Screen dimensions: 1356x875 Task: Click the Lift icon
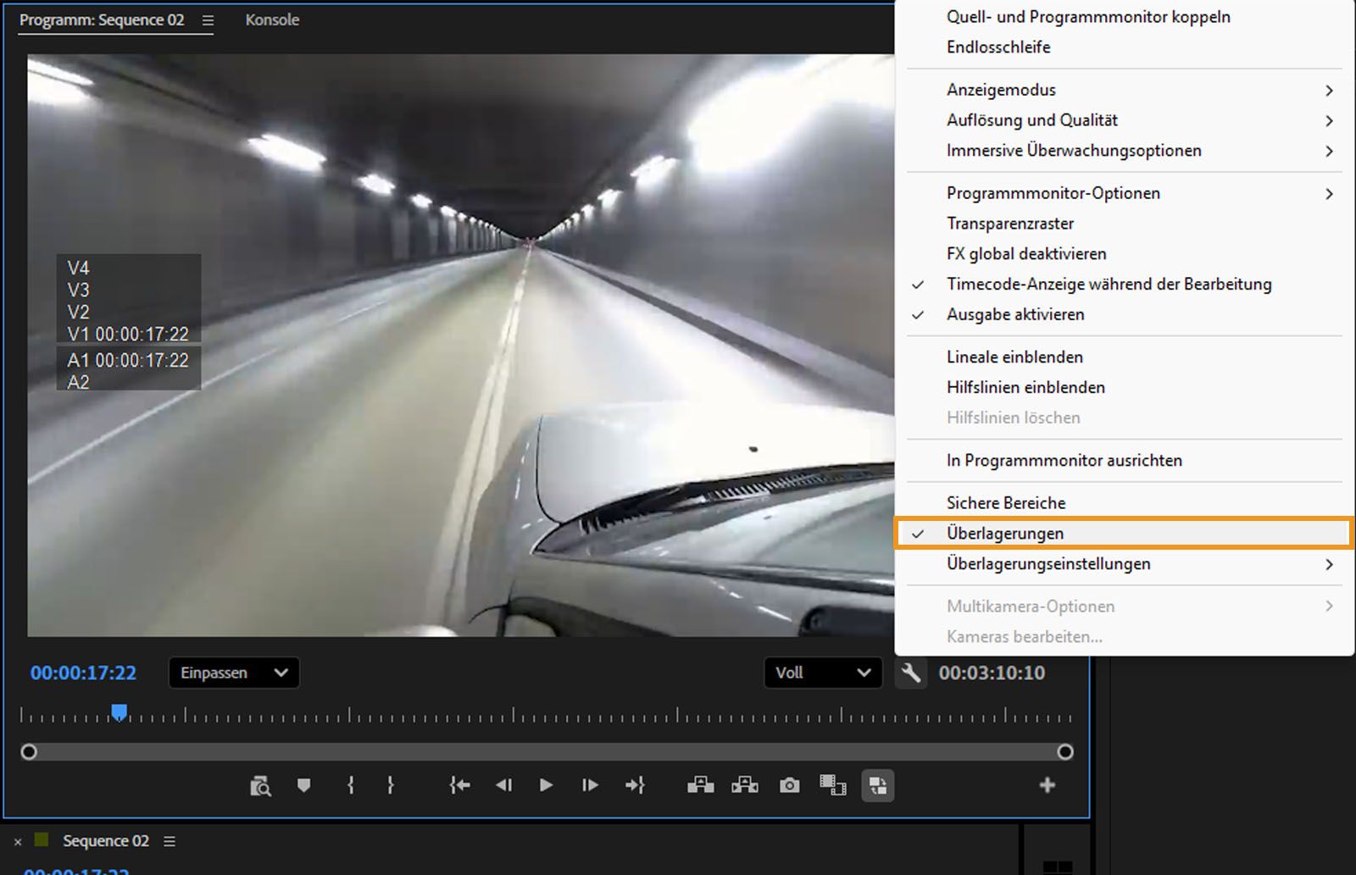[x=700, y=785]
